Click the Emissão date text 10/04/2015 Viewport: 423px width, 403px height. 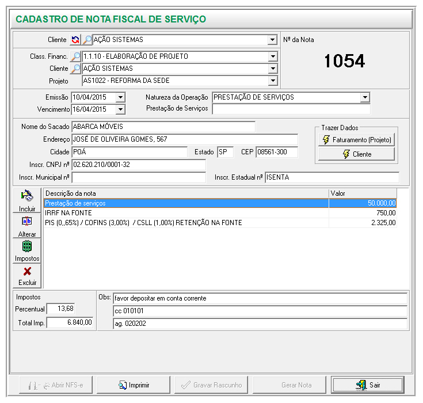90,97
